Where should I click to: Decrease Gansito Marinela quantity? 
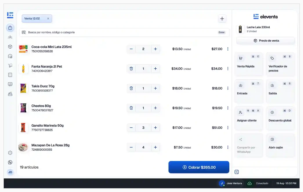click(131, 128)
